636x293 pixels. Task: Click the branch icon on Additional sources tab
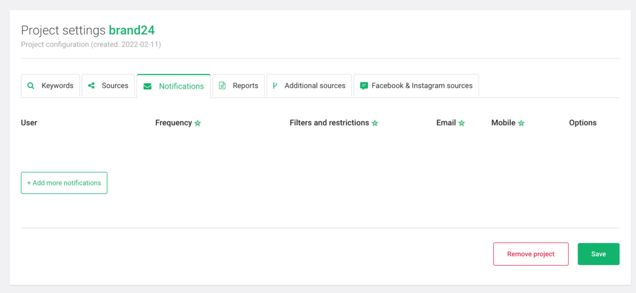click(274, 86)
